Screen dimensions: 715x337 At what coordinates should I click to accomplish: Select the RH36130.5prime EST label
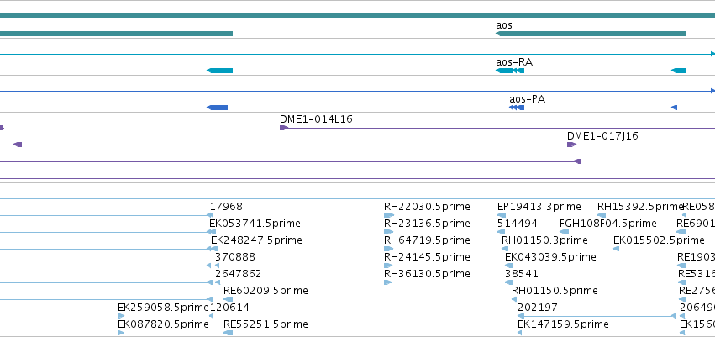tap(427, 274)
